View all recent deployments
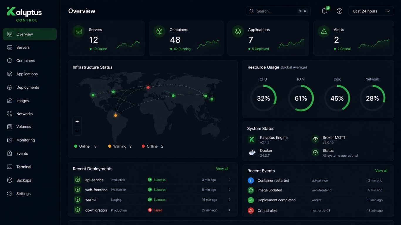 tap(222, 169)
